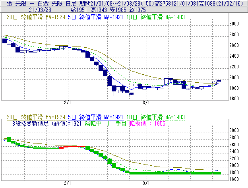This screenshot has width=248, height=188.
Task: Click the low price 安1985 in the second row
Action: point(118,10)
